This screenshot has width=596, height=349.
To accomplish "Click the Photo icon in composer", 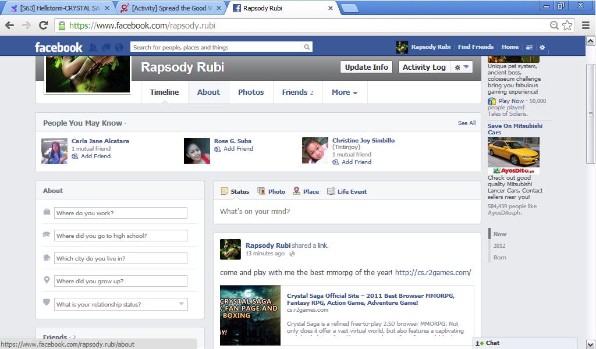I will click(x=262, y=191).
